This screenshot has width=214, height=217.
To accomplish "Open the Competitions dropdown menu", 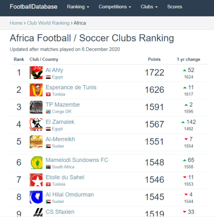I will coord(115,7).
